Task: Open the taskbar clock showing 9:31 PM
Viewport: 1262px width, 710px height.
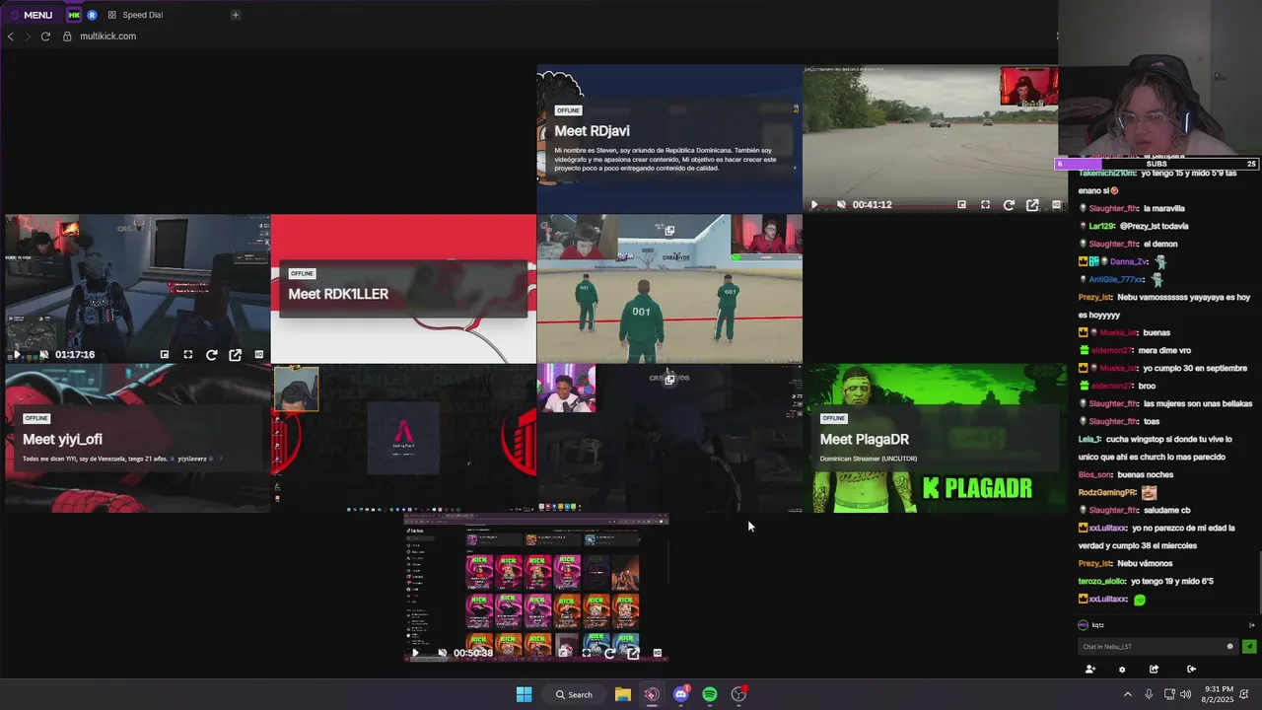Action: click(1219, 694)
